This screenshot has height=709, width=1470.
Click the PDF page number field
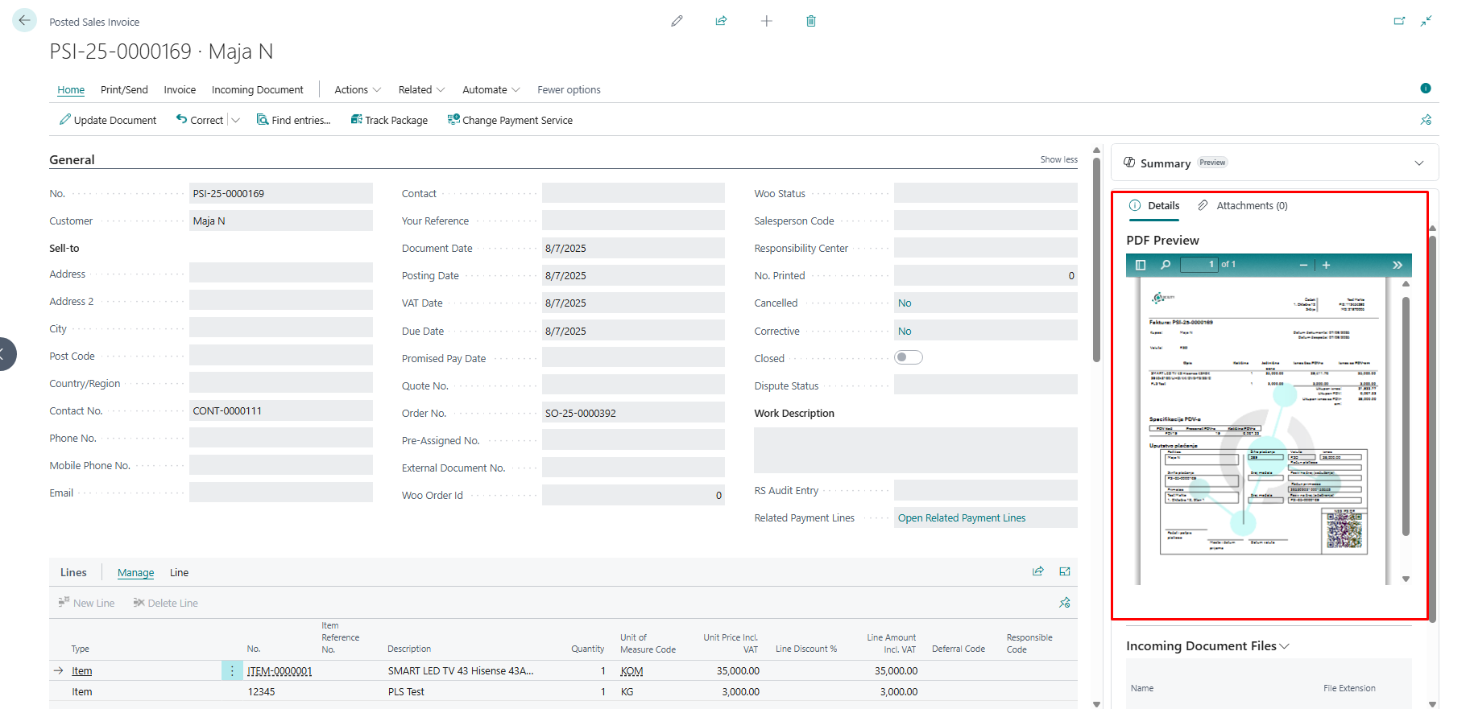pyautogui.click(x=1199, y=265)
